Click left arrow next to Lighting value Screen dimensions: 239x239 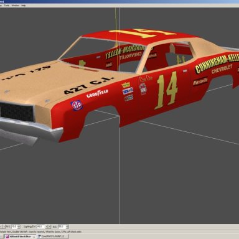coord(47,227)
